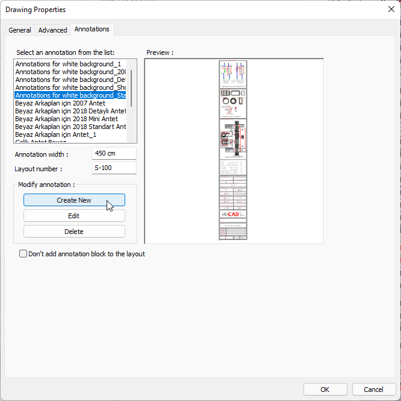Select the Annotations tab
This screenshot has height=401, width=401.
click(92, 29)
